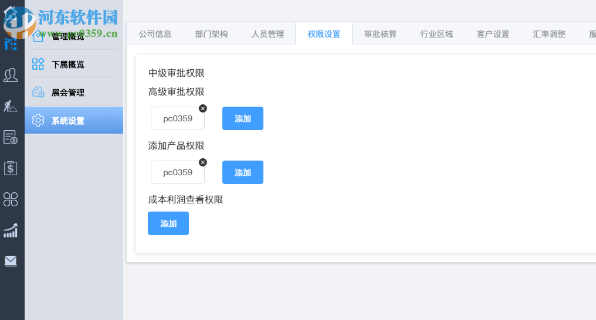The height and width of the screenshot is (320, 596).
Task: Click the gear icon beside 系统设置
Action: point(38,120)
